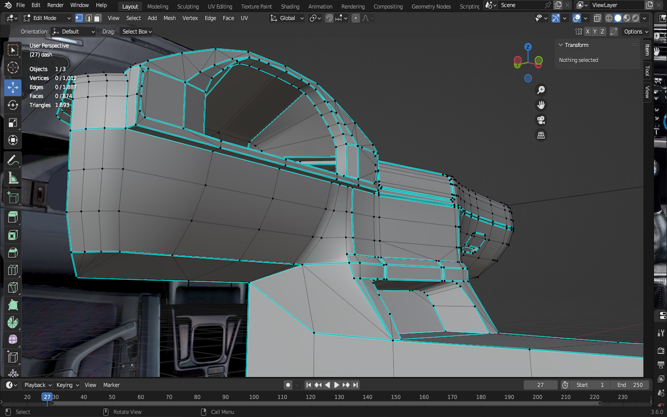Activate the Move tool
The image size is (667, 417).
tap(13, 87)
